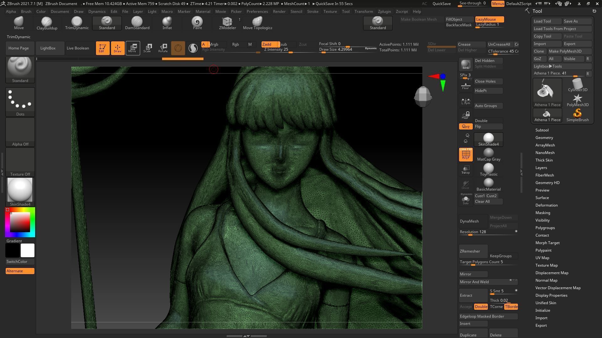Pick the SimpleBrush tool

(x=578, y=115)
